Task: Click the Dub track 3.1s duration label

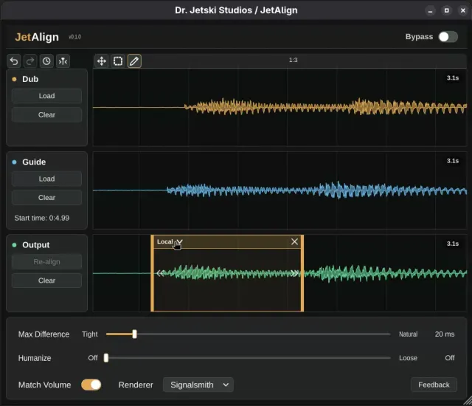Action: (x=453, y=78)
